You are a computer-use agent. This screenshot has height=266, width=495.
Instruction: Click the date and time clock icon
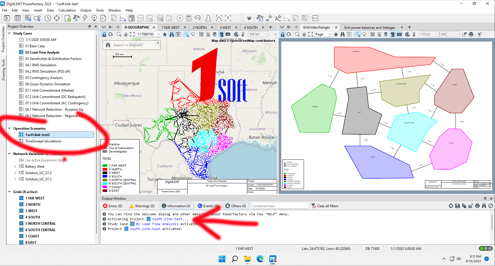point(48,18)
